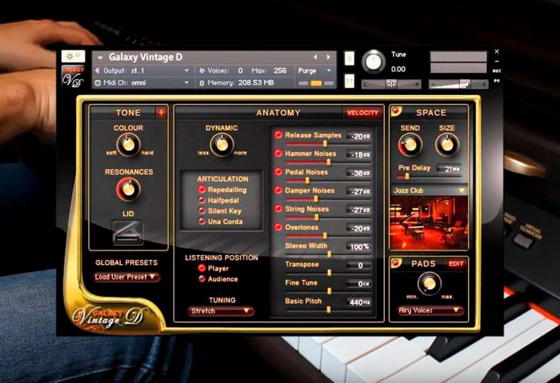
Task: Go to the previous instrument with left arrow
Action: [316, 57]
